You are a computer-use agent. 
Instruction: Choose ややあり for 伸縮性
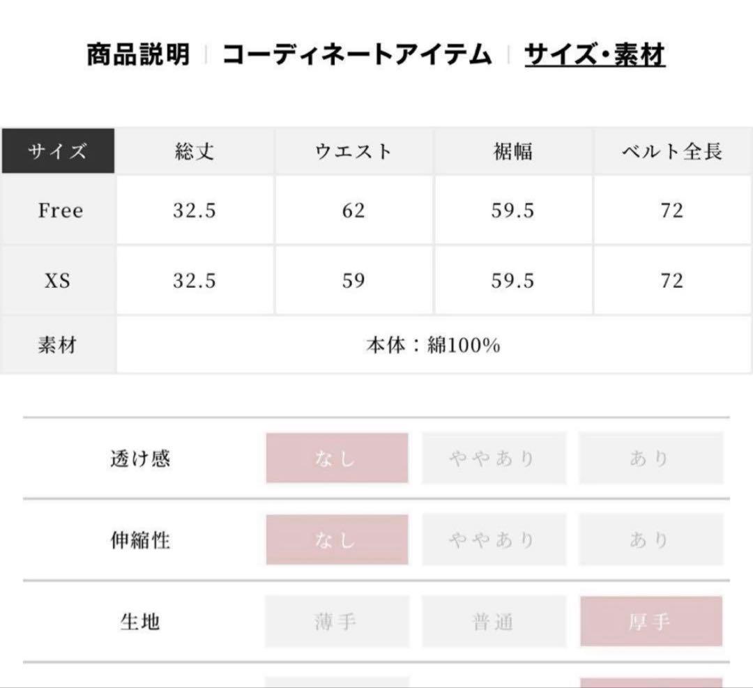click(x=494, y=540)
